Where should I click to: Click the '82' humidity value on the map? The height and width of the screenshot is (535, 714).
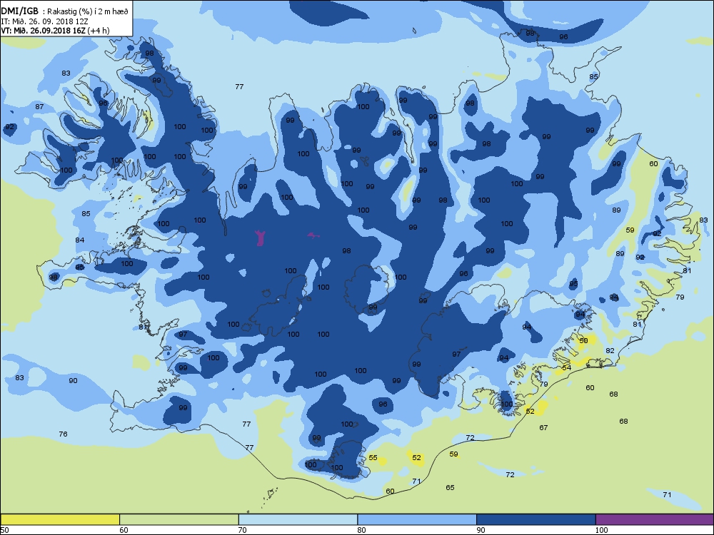pyautogui.click(x=610, y=351)
